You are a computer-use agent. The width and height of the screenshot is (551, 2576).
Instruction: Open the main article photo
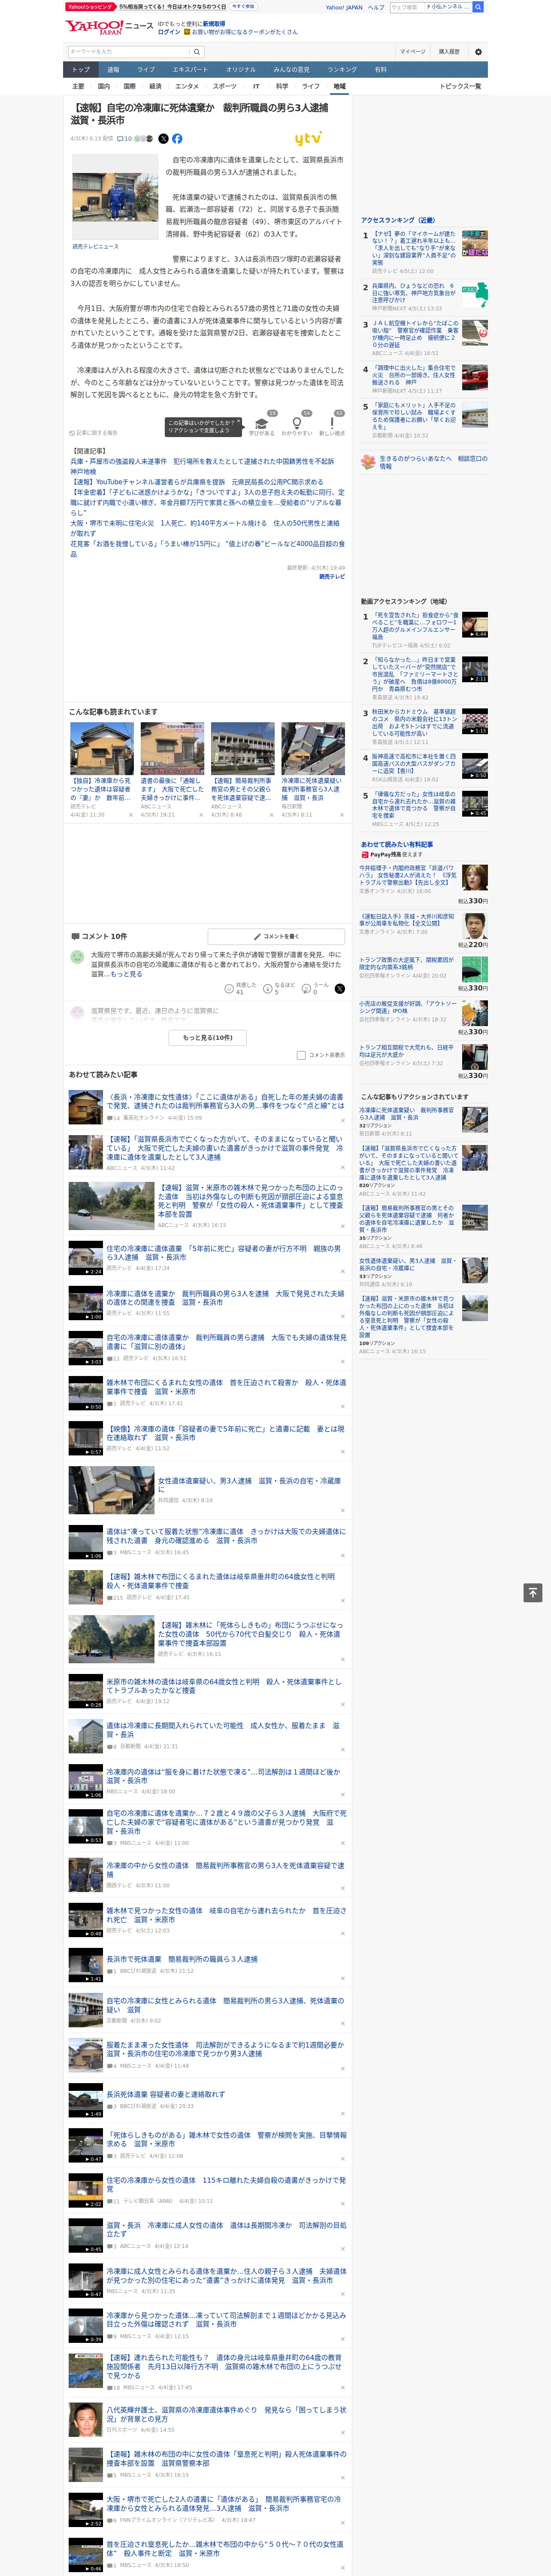click(115, 198)
